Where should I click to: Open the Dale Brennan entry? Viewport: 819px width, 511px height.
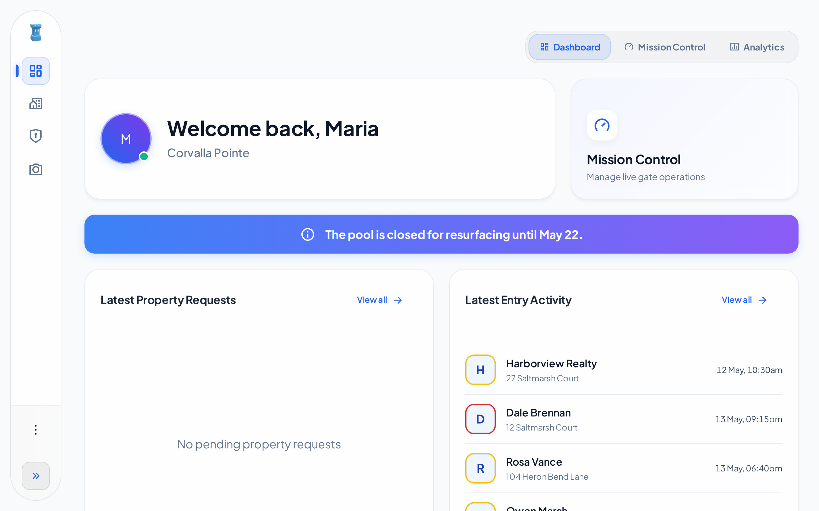tap(624, 419)
